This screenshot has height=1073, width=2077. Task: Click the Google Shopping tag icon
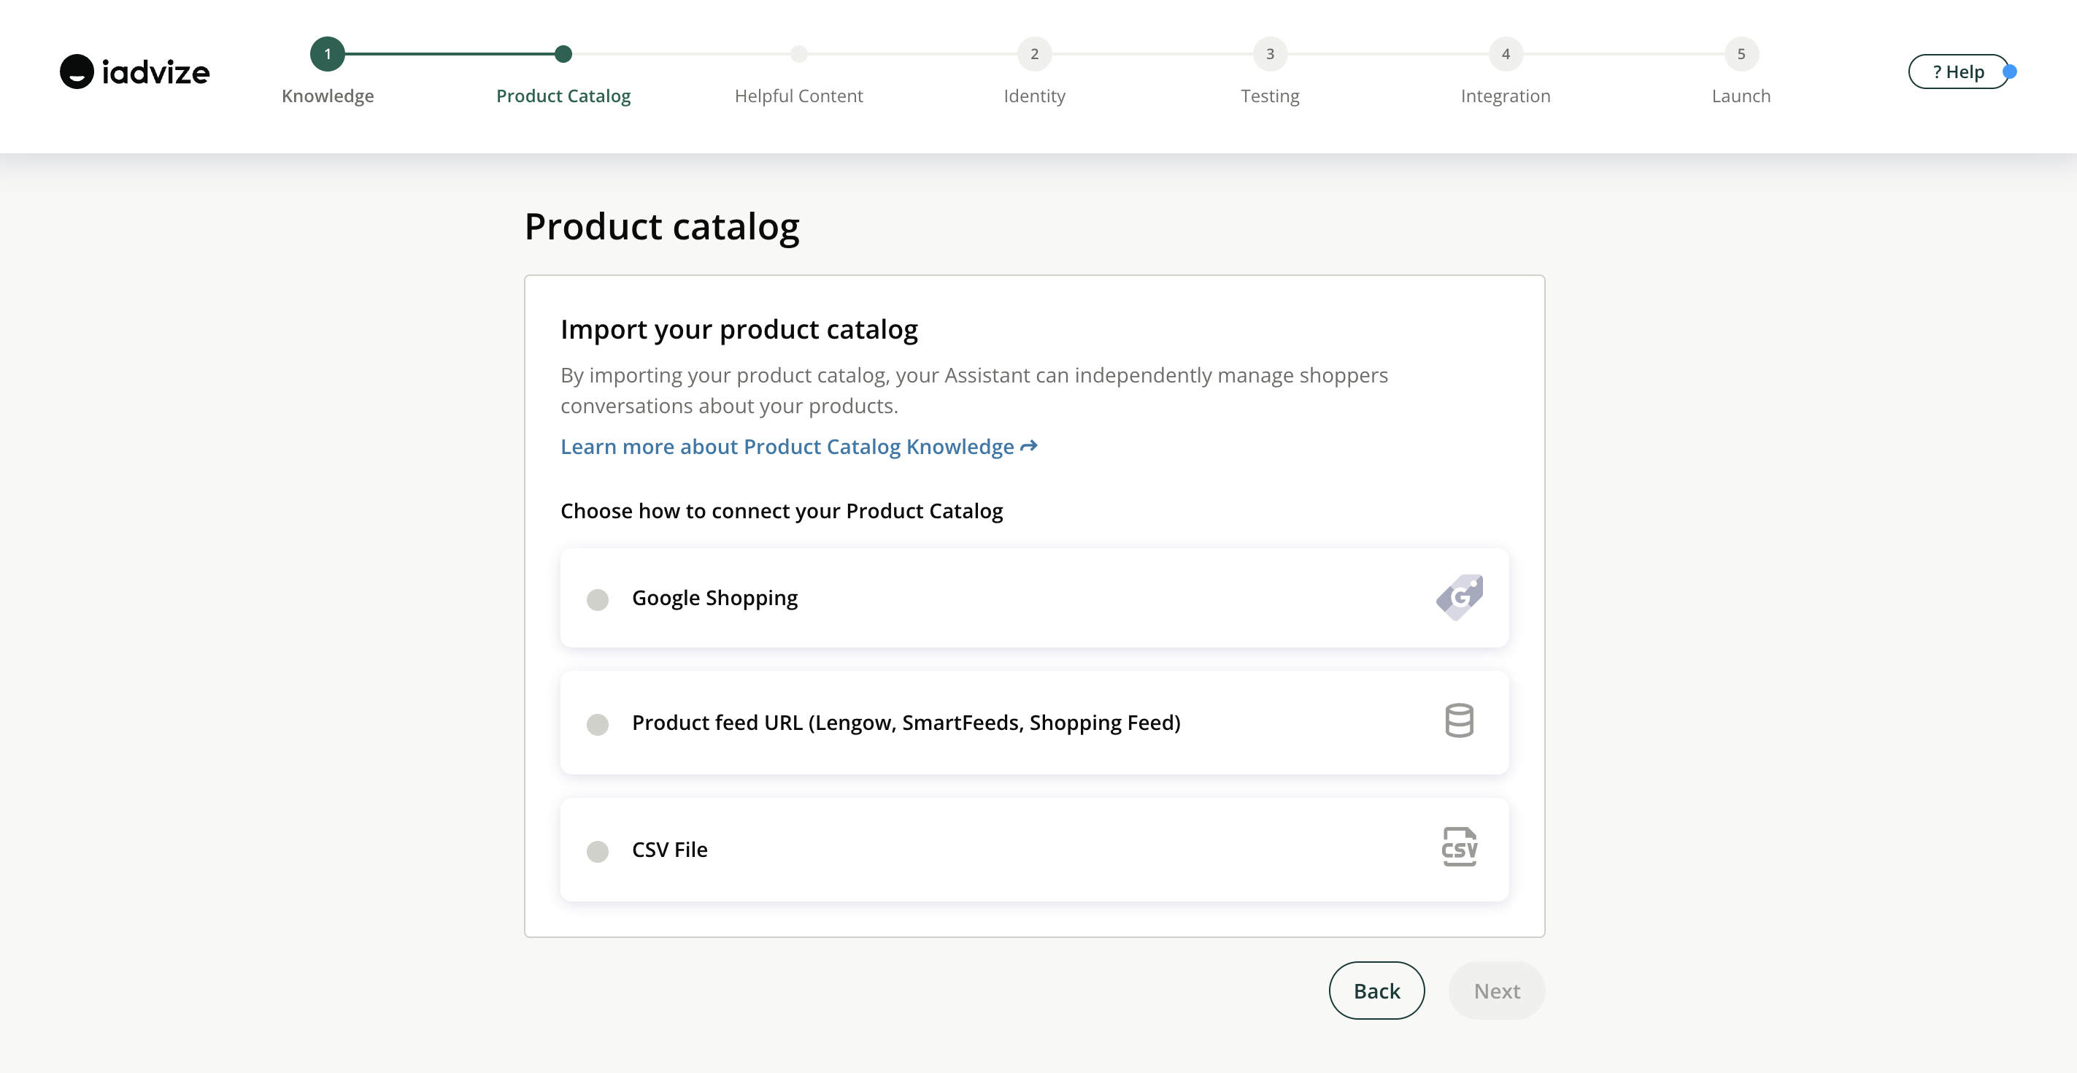point(1459,597)
